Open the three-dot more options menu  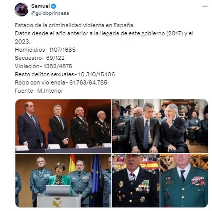click(x=205, y=6)
